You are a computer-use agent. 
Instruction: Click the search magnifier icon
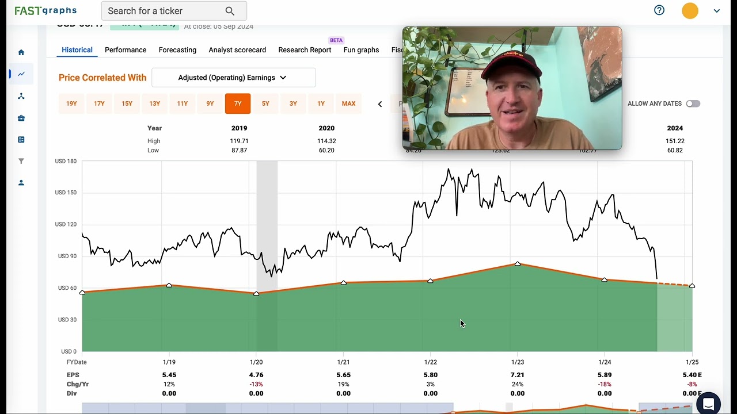coord(230,11)
